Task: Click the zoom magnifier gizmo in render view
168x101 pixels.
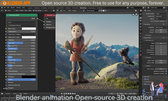Action: click(x=136, y=14)
